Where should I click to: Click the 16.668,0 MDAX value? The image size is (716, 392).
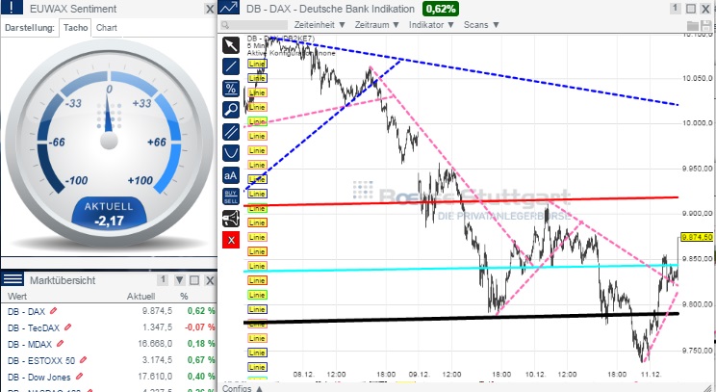click(x=155, y=344)
